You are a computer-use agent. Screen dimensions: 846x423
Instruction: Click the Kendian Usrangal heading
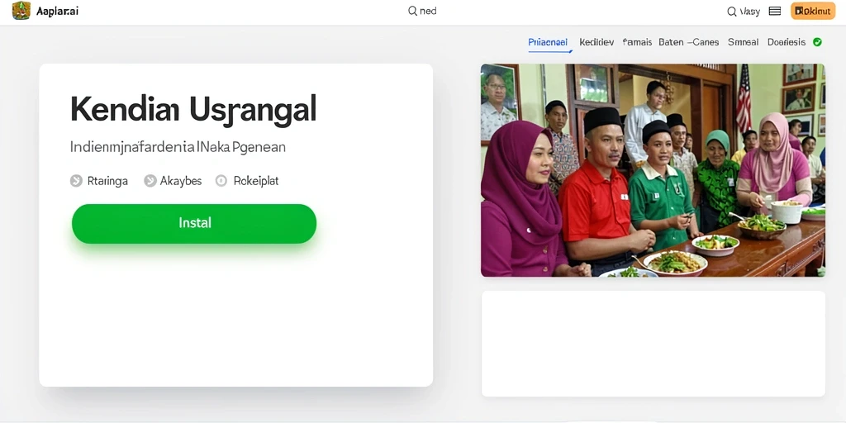coord(193,110)
